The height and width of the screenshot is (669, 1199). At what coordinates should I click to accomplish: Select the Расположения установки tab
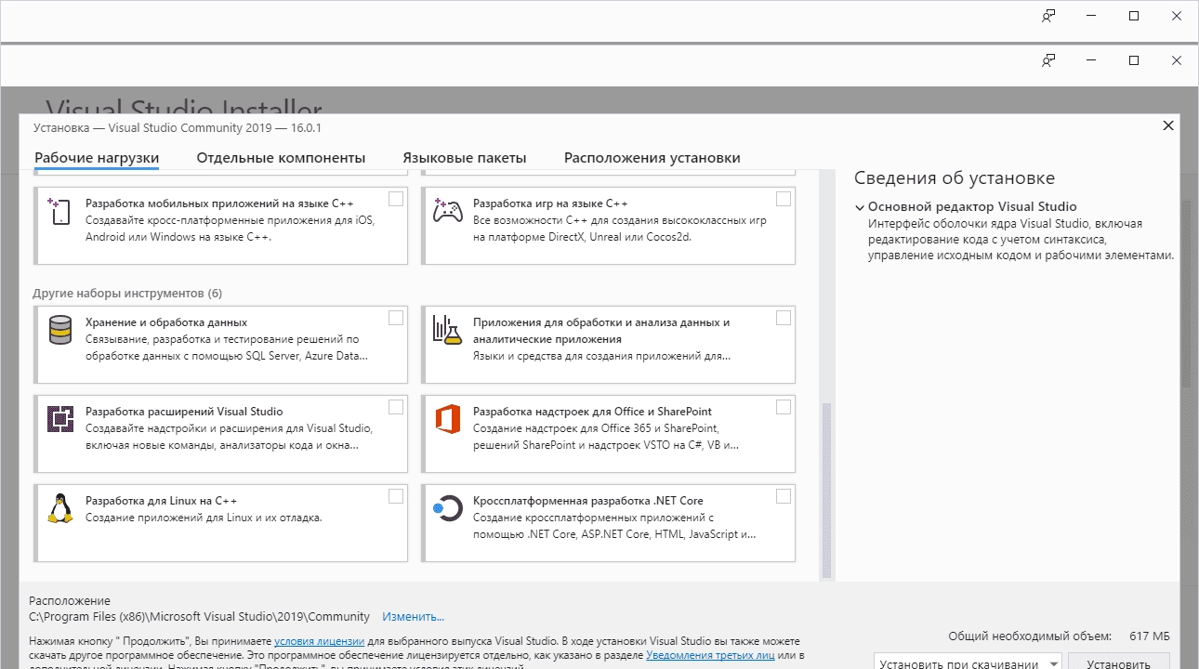[652, 158]
